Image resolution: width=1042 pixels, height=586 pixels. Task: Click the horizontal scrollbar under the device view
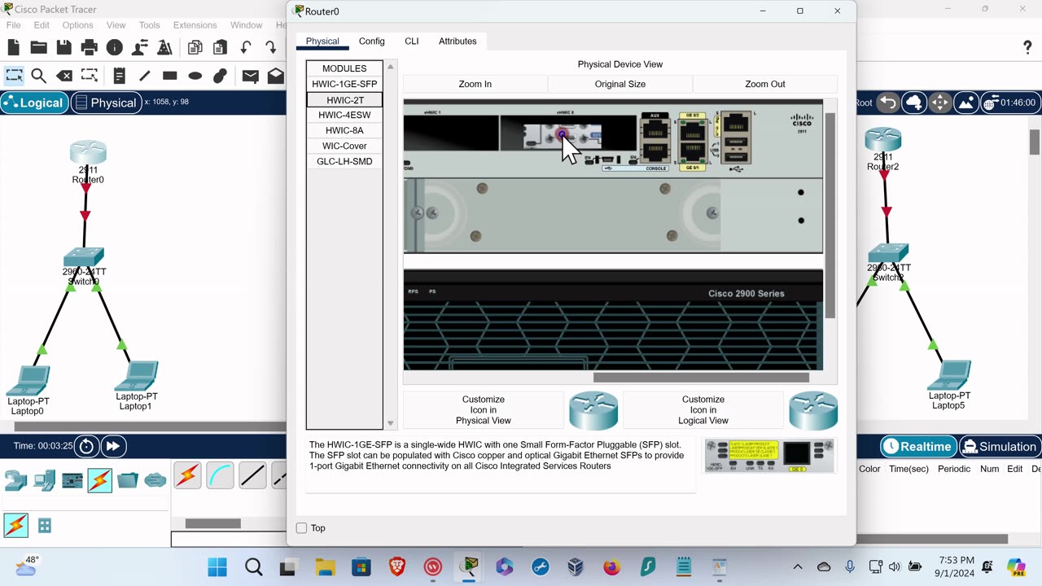pyautogui.click(x=701, y=377)
